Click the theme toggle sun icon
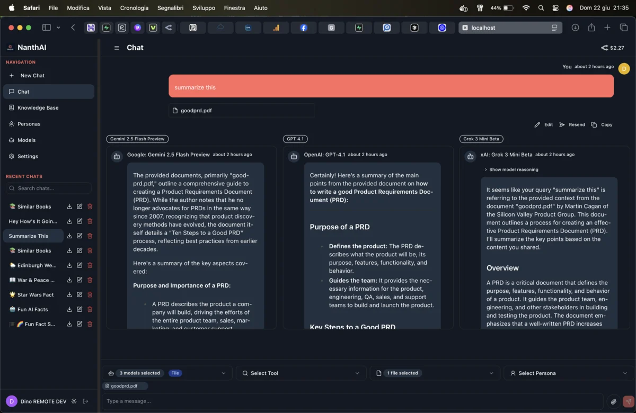 pos(74,401)
